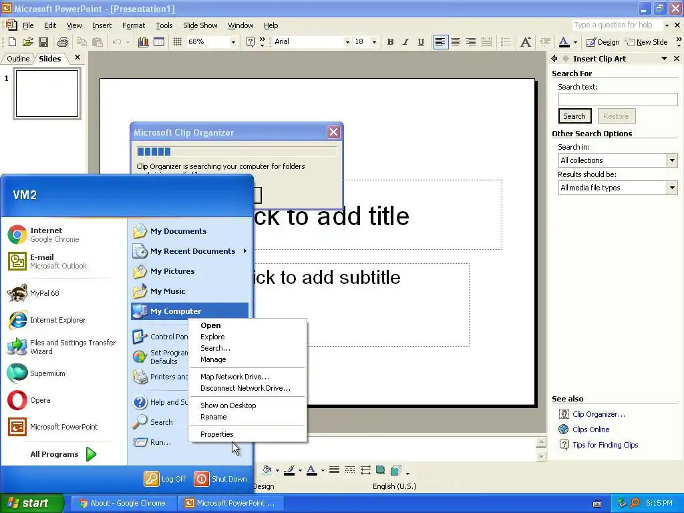This screenshot has height=513, width=684.
Task: Open Microsoft Outlook E-mail from Start menu
Action: point(65,261)
